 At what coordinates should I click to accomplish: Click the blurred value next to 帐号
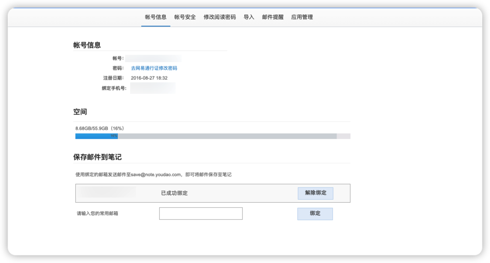[x=153, y=59]
